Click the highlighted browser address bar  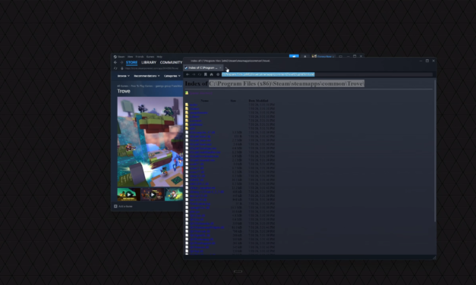[x=327, y=74]
